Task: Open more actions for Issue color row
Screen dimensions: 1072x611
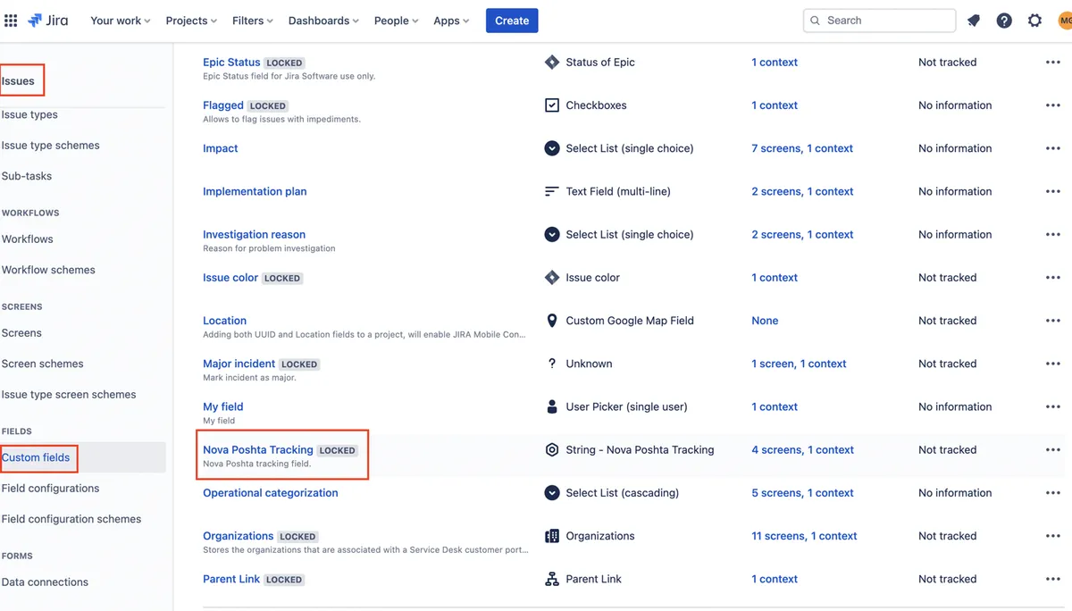Action: [x=1052, y=278]
